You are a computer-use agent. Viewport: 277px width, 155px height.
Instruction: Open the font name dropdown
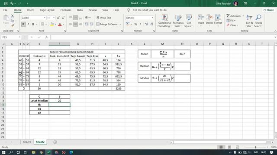point(45,18)
